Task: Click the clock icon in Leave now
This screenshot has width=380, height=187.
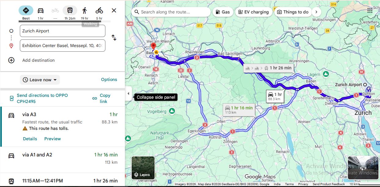Action: coord(25,80)
